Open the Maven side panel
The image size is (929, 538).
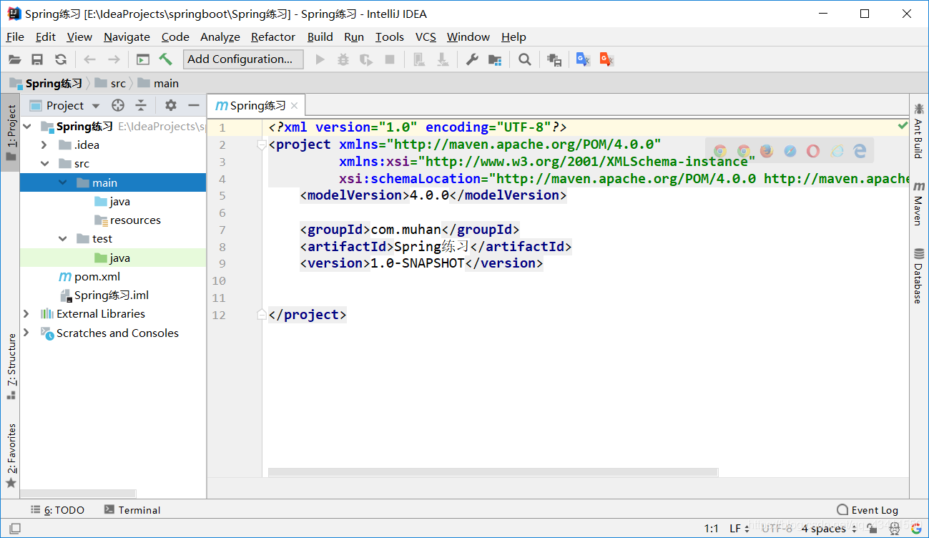pos(918,204)
